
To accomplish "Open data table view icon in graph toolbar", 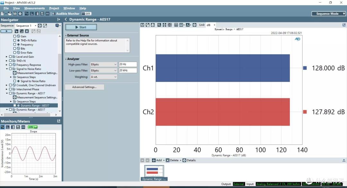I will [x=176, y=25].
